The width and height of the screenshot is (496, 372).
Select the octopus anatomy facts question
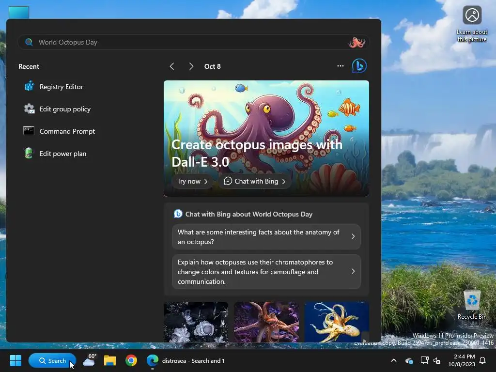coord(266,237)
